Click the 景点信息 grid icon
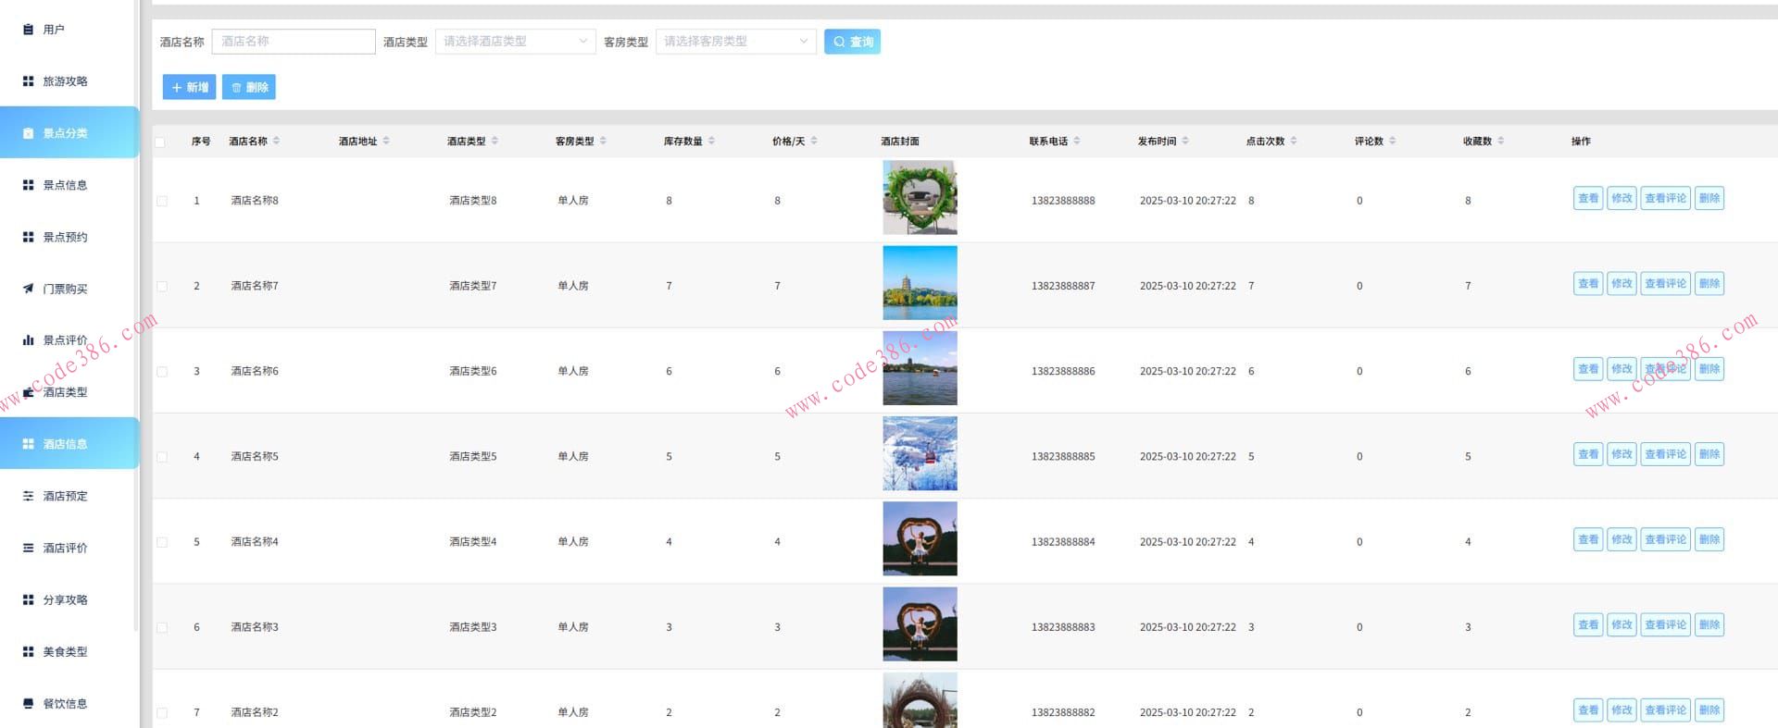Viewport: 1778px width, 728px height. click(28, 185)
